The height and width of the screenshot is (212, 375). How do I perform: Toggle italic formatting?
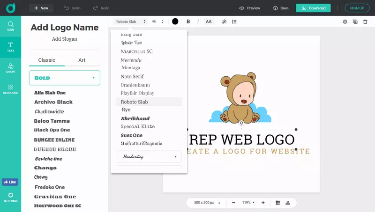click(198, 22)
